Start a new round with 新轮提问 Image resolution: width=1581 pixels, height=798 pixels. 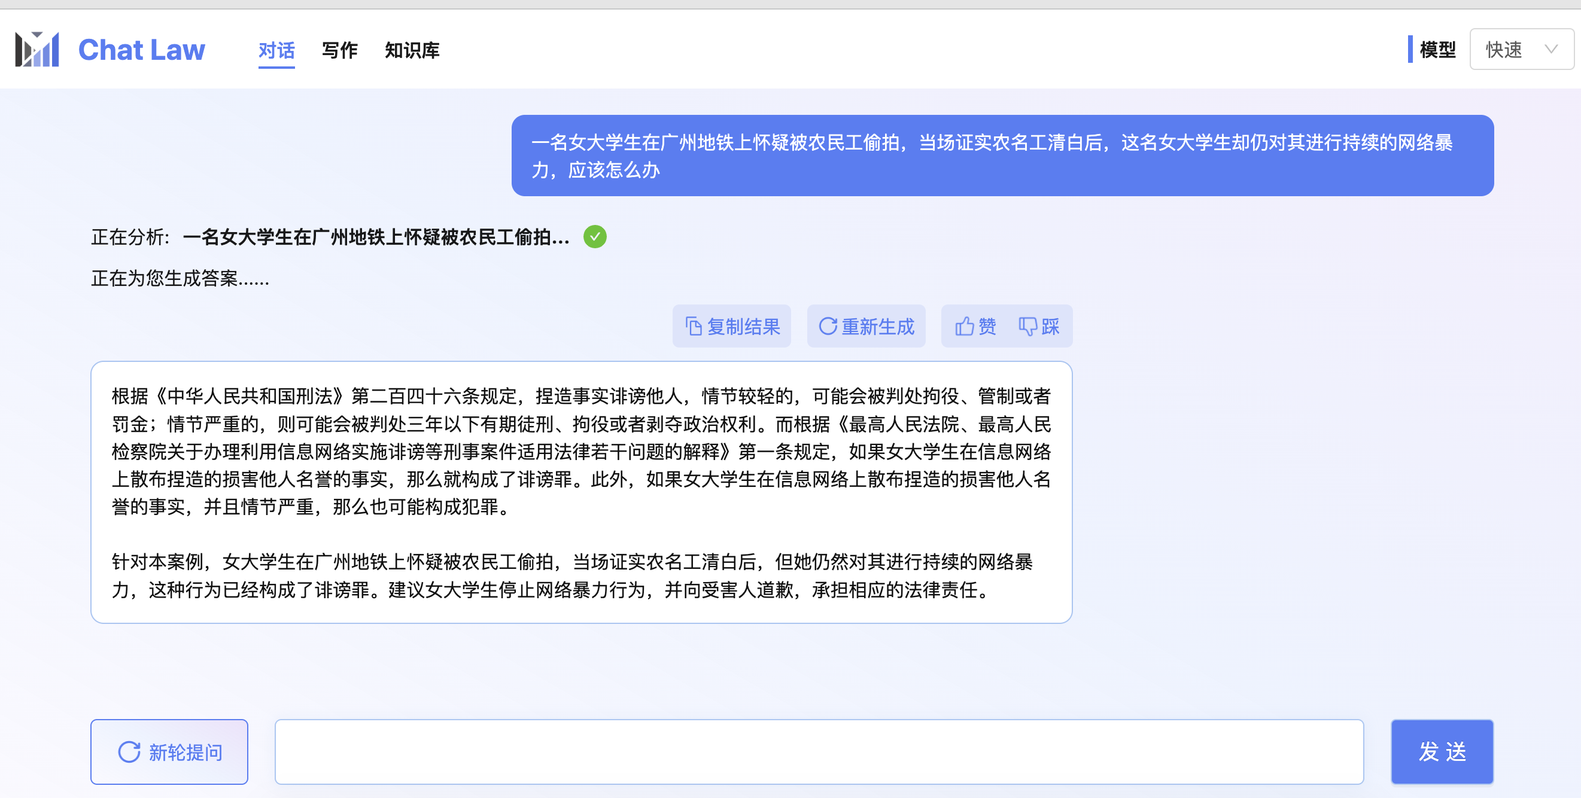(169, 751)
